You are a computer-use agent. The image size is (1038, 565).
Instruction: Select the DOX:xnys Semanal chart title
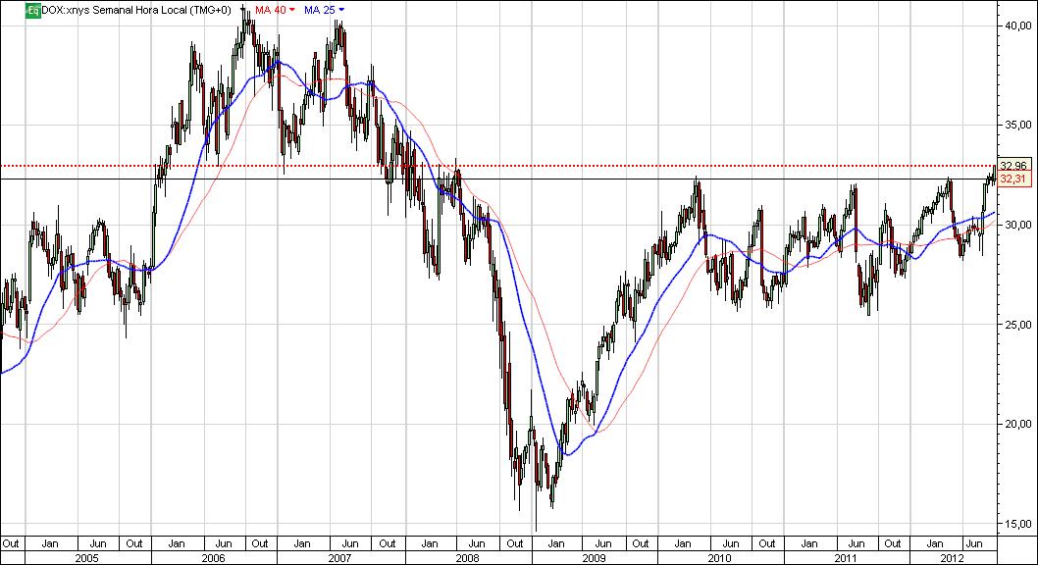(x=136, y=10)
